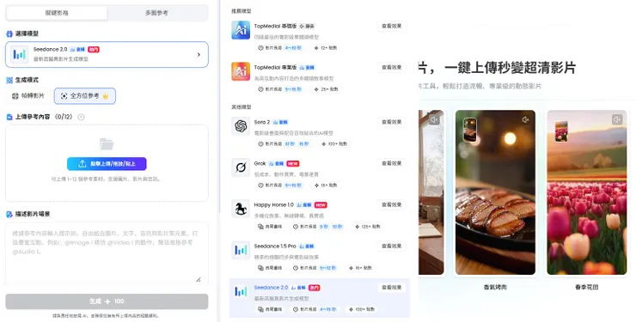Select the 幀轉影片 generation mode
The image size is (636, 322).
pyautogui.click(x=28, y=96)
